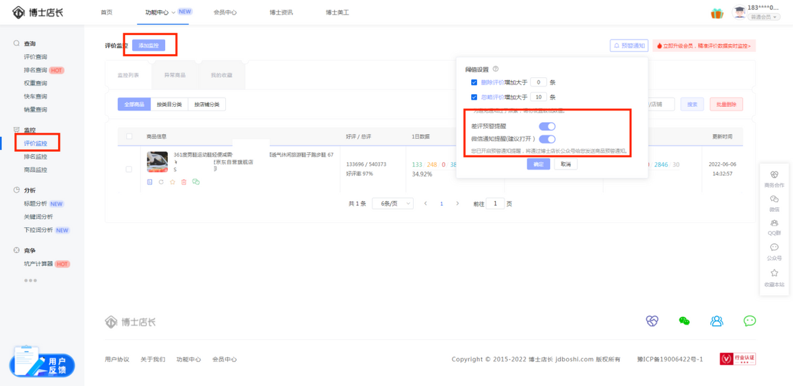Open 排名查询 in the sidebar
The height and width of the screenshot is (386, 793).
36,70
